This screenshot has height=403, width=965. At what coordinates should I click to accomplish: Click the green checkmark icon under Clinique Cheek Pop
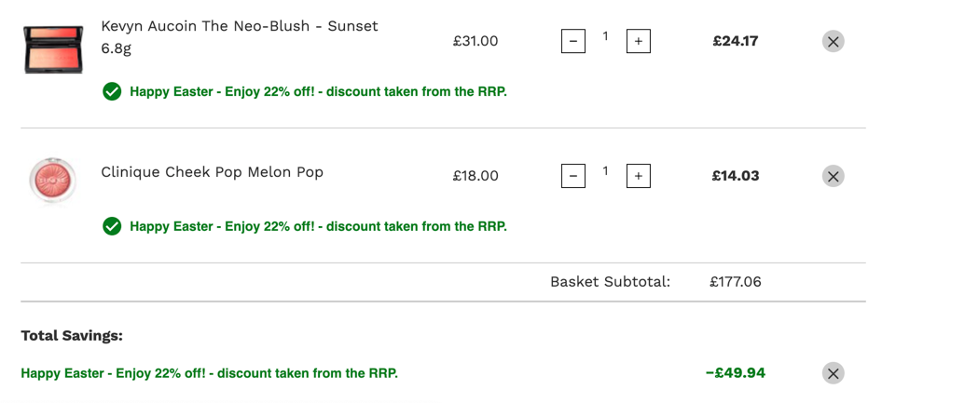click(x=111, y=227)
